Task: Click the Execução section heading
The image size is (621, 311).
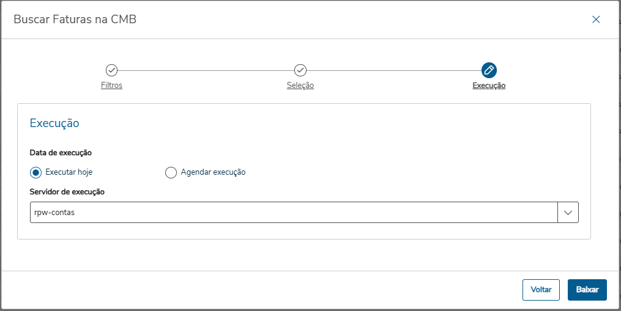Action: click(54, 123)
